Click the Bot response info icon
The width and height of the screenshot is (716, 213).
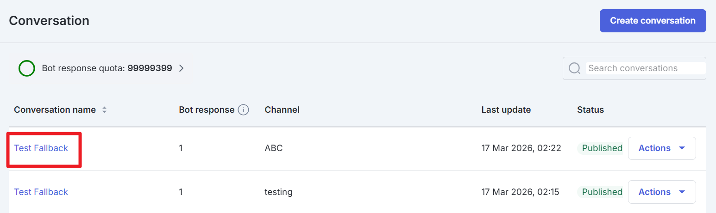pyautogui.click(x=243, y=110)
